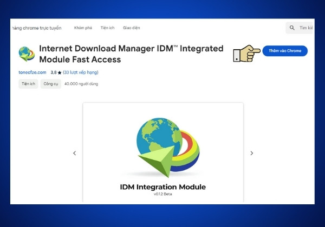Click the extension title Internet Download Manager
Image resolution: width=325 pixels, height=227 pixels.
pos(131,54)
